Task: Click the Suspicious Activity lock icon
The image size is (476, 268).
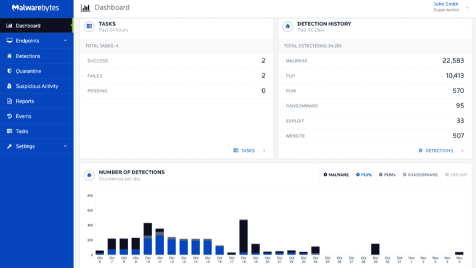Action: pos(8,86)
